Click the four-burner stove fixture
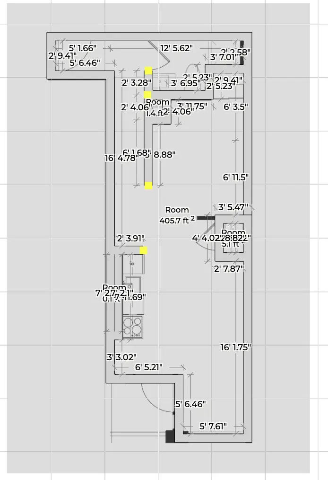The height and width of the screenshot is (480, 328). tap(132, 327)
